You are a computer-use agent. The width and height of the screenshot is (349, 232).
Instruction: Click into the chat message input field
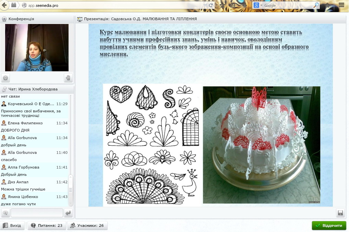click(37, 213)
